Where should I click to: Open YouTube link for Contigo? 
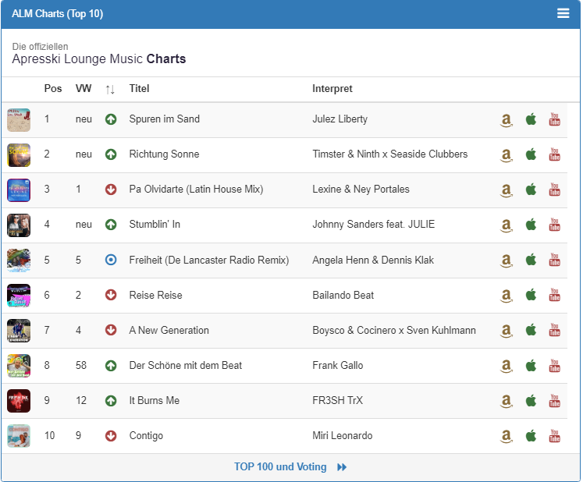(x=554, y=435)
